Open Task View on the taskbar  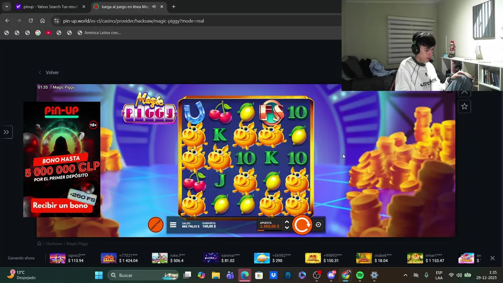[x=187, y=275]
